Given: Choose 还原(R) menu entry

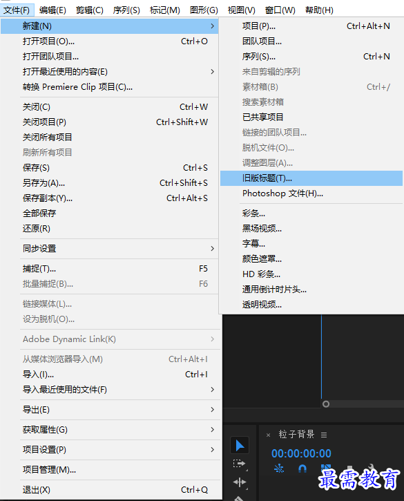Looking at the screenshot, I should click(110, 229).
